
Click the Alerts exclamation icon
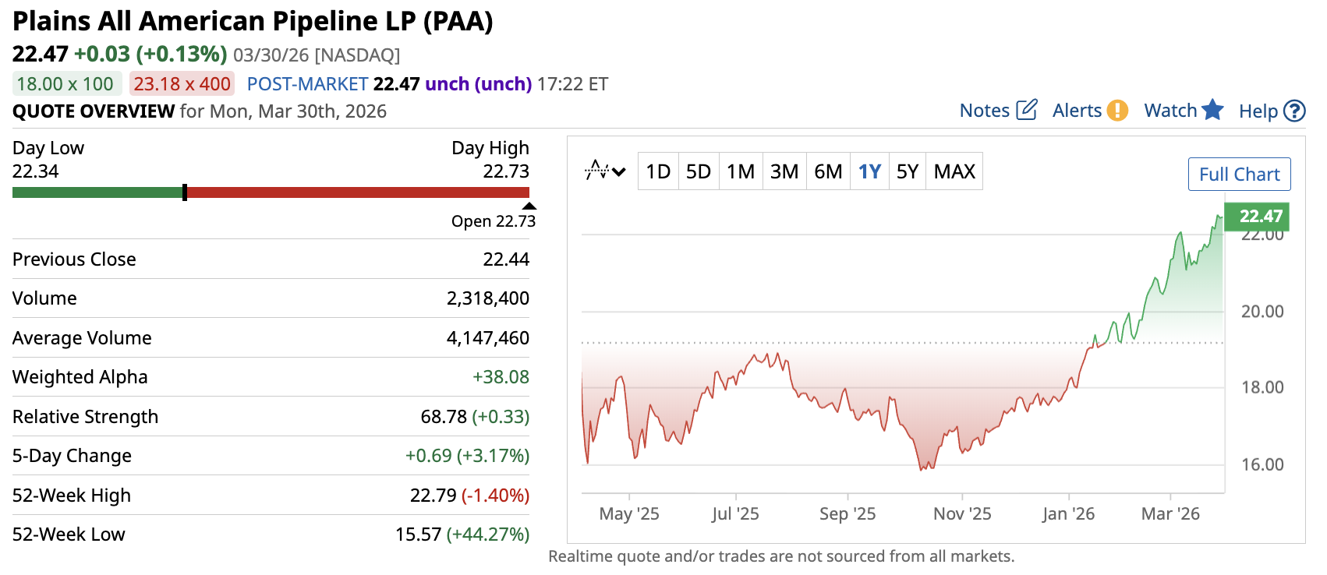[x=1117, y=111]
